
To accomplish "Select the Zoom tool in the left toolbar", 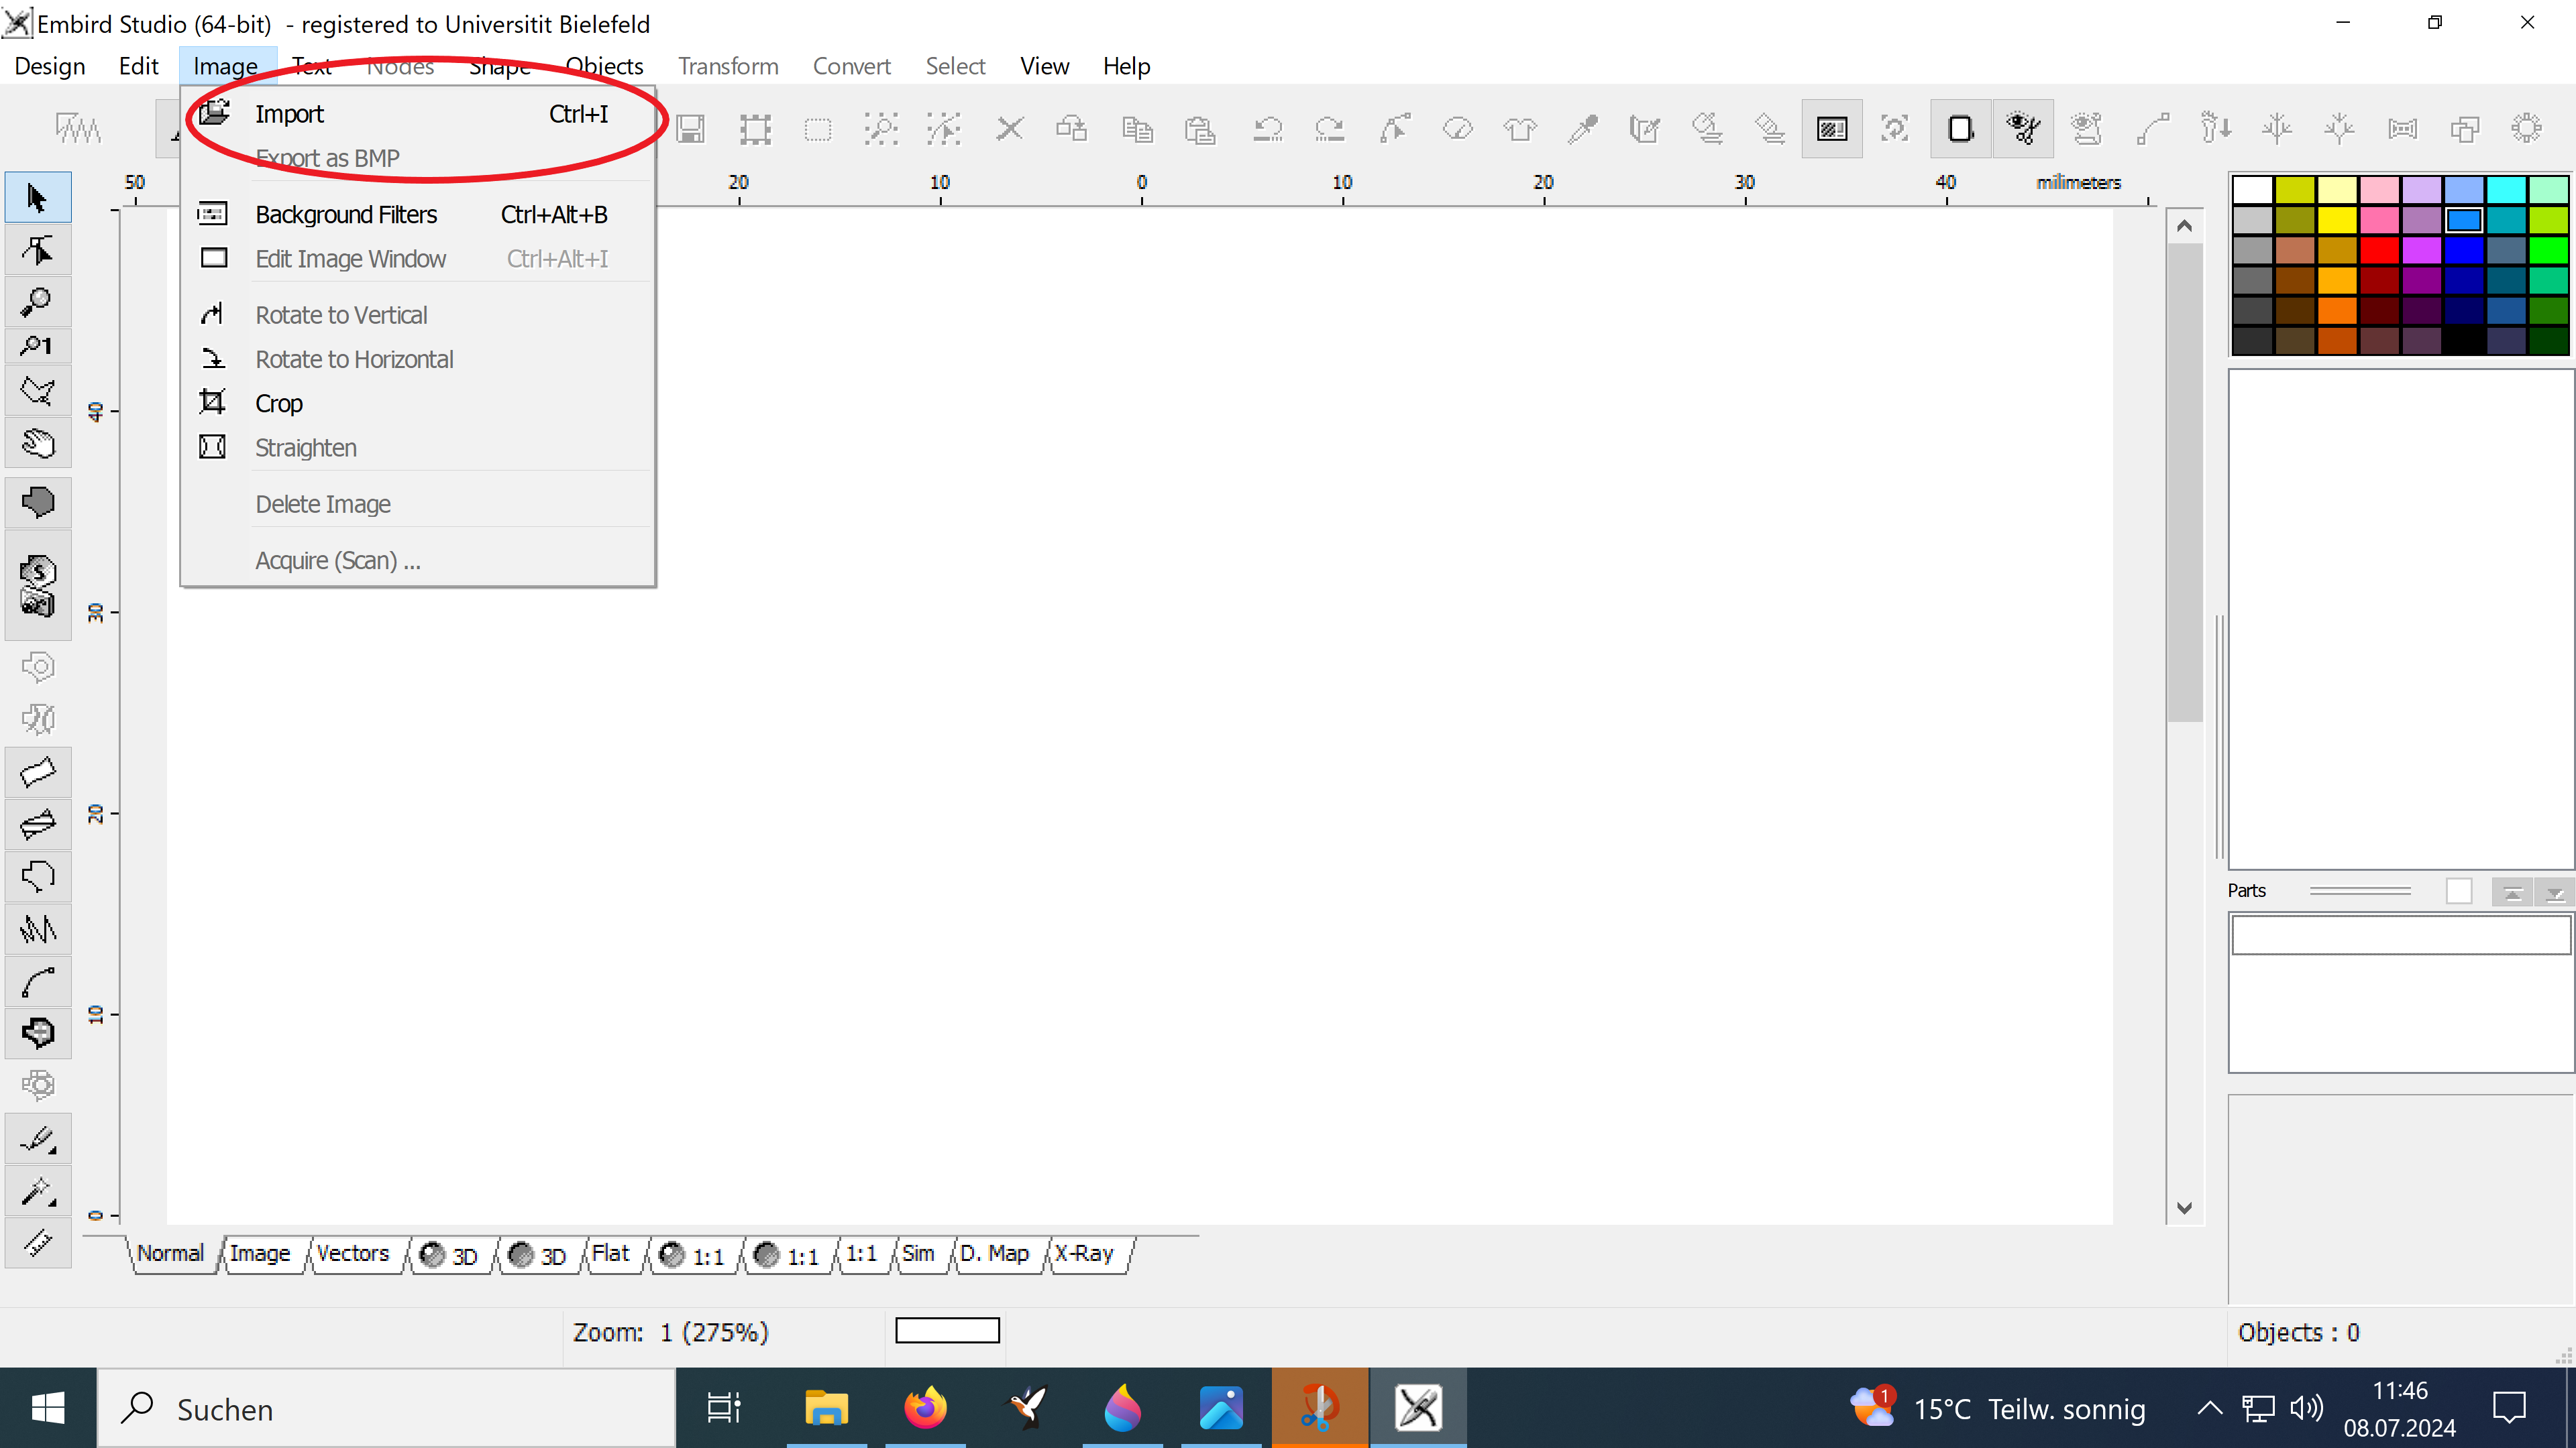I will 37,303.
